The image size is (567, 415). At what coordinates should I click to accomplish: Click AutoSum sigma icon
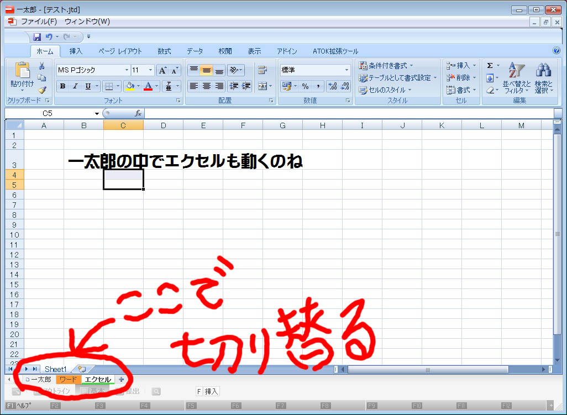pos(490,66)
